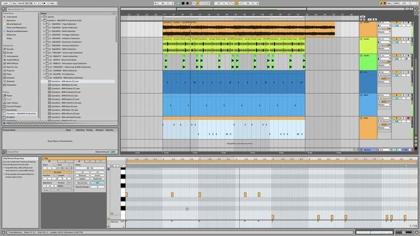Click the Auto monitor button on the dark blue track
Screen dimensions: 420x236
click(384, 79)
